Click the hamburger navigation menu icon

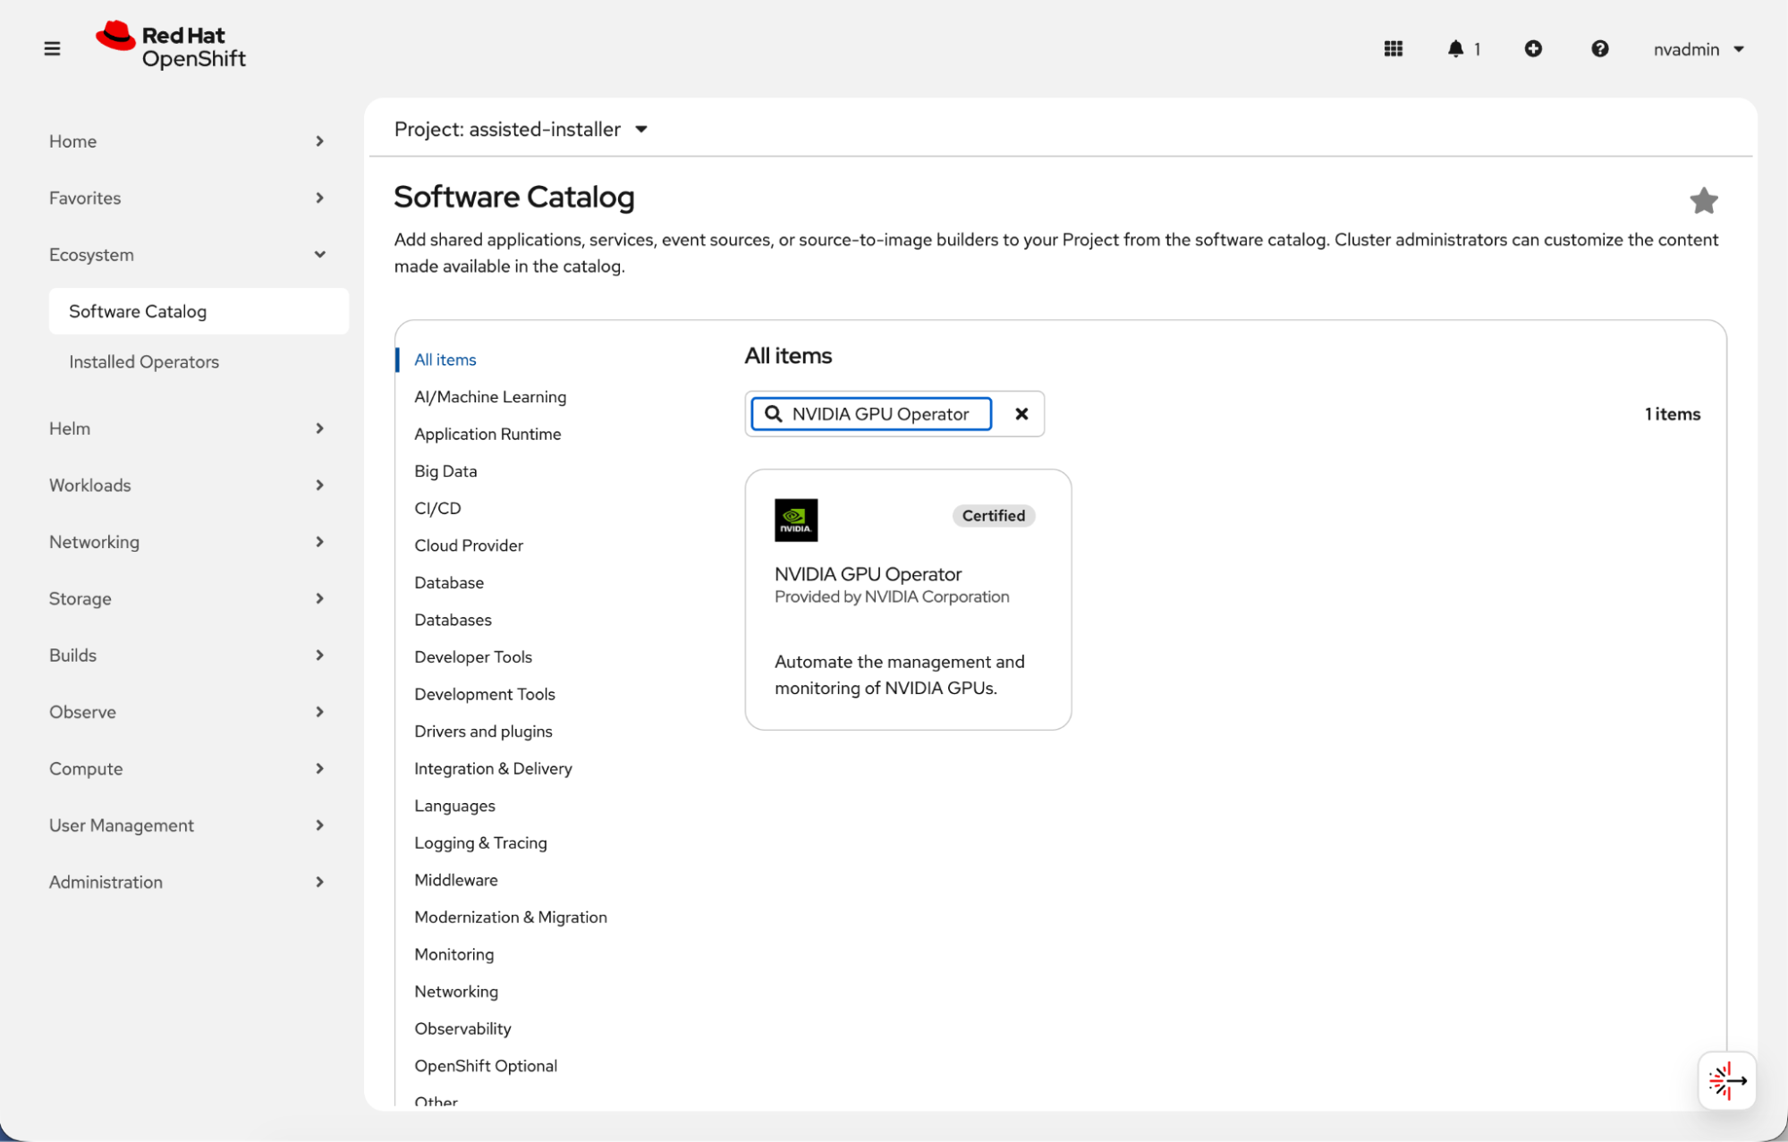coord(52,49)
